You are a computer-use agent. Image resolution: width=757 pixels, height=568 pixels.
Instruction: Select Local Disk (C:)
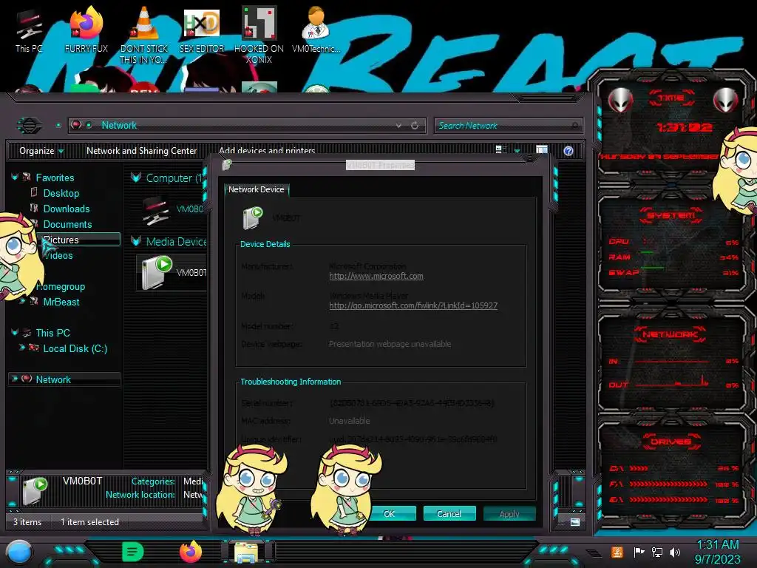click(75, 348)
